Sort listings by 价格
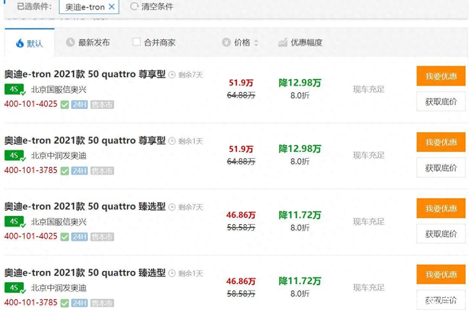The height and width of the screenshot is (312, 469). [x=242, y=43]
